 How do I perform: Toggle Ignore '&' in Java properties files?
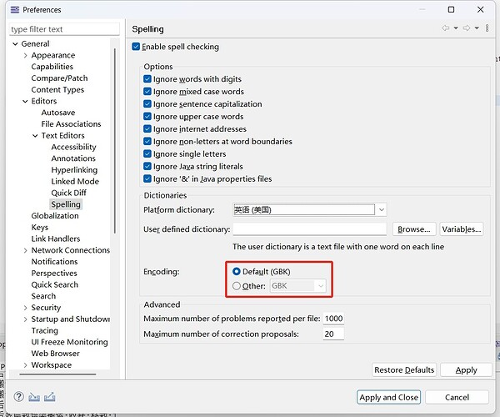[x=147, y=178]
